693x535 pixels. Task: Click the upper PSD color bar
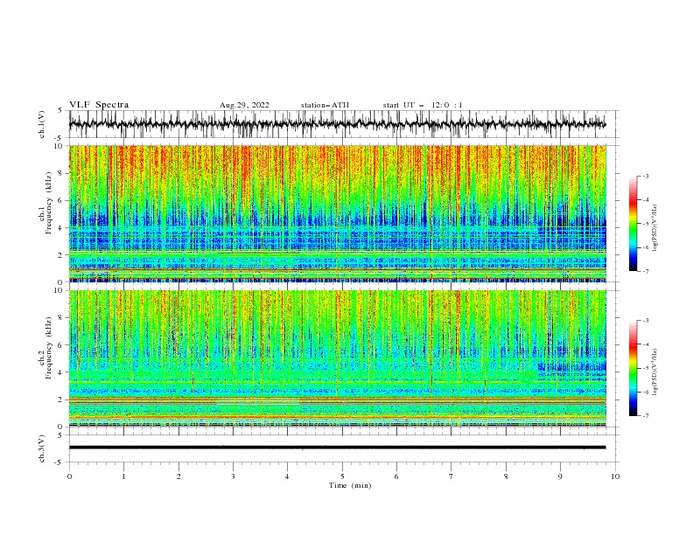633,224
